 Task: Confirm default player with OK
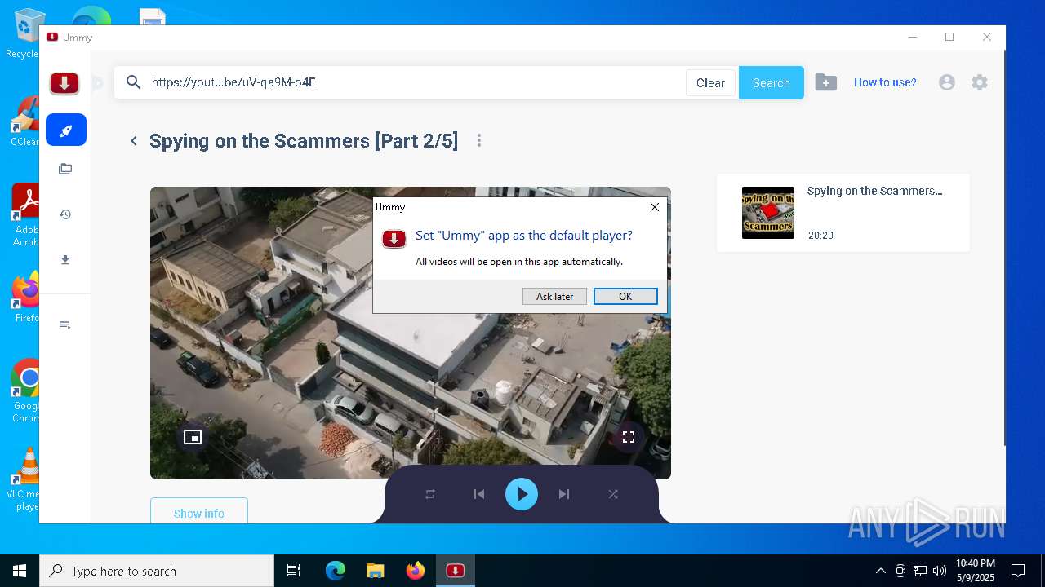[625, 297]
